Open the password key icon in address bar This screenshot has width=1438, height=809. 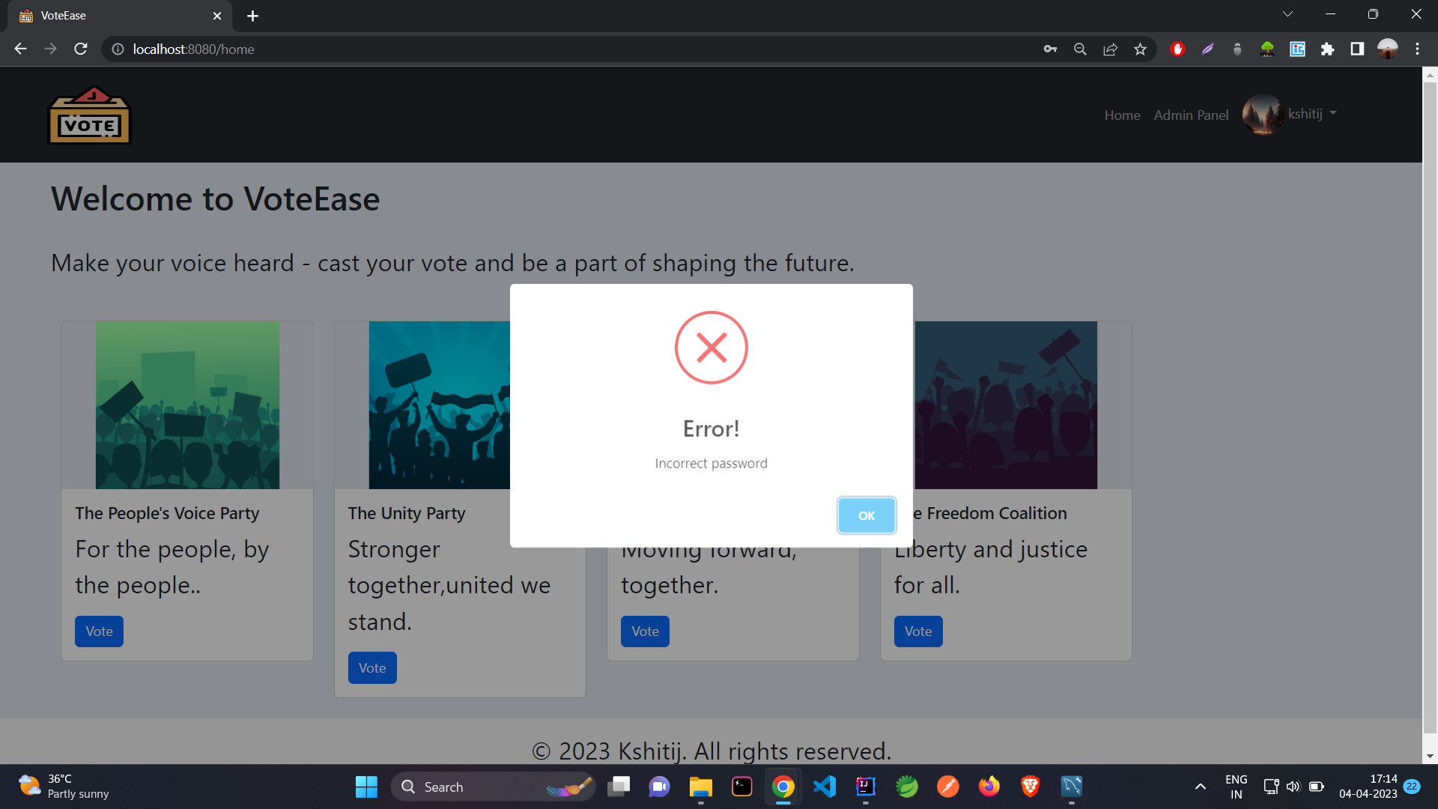[x=1050, y=49]
